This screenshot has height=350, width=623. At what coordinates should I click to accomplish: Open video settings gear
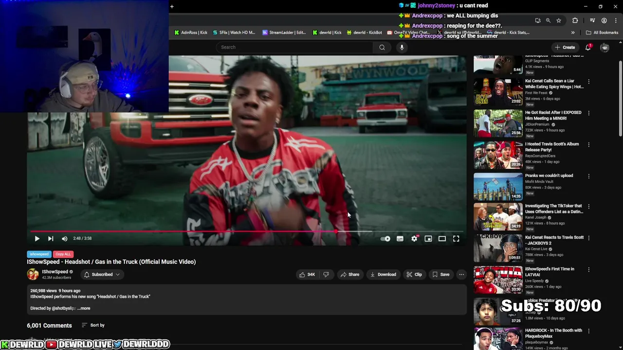tap(414, 239)
